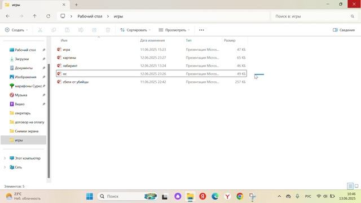Open Google Chrome from the taskbar

[x=240, y=196]
